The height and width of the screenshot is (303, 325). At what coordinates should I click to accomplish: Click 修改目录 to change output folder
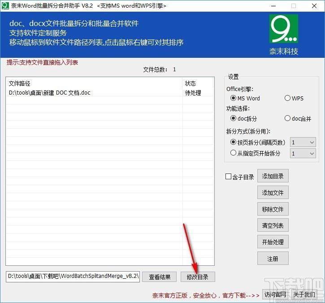[x=198, y=277]
